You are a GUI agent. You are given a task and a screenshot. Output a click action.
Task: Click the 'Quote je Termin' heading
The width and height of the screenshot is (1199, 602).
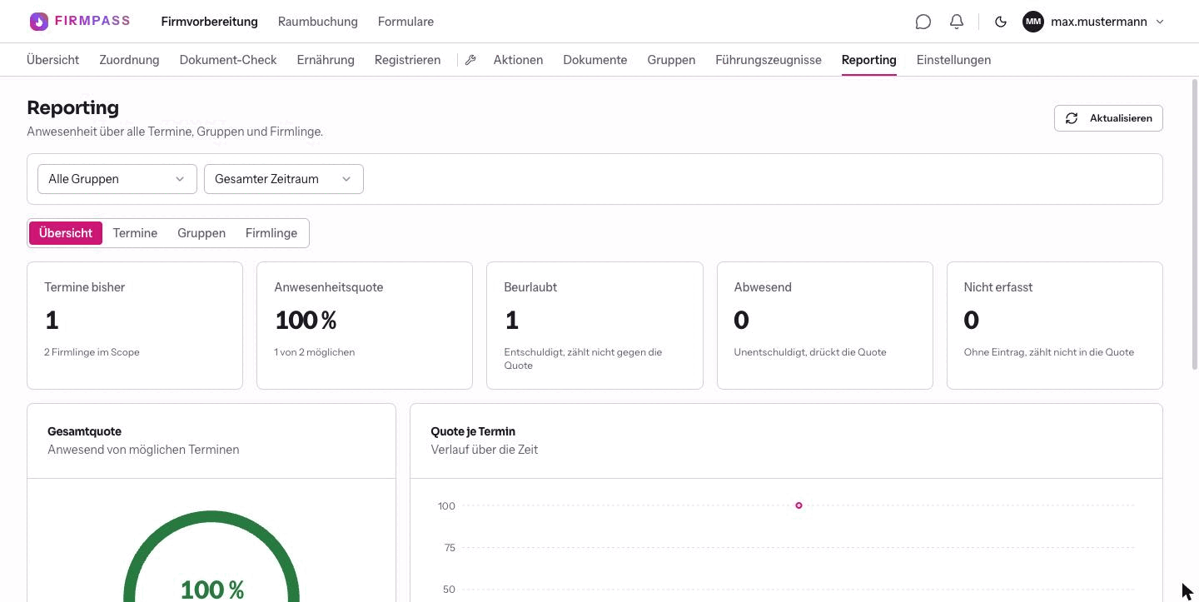coord(473,431)
